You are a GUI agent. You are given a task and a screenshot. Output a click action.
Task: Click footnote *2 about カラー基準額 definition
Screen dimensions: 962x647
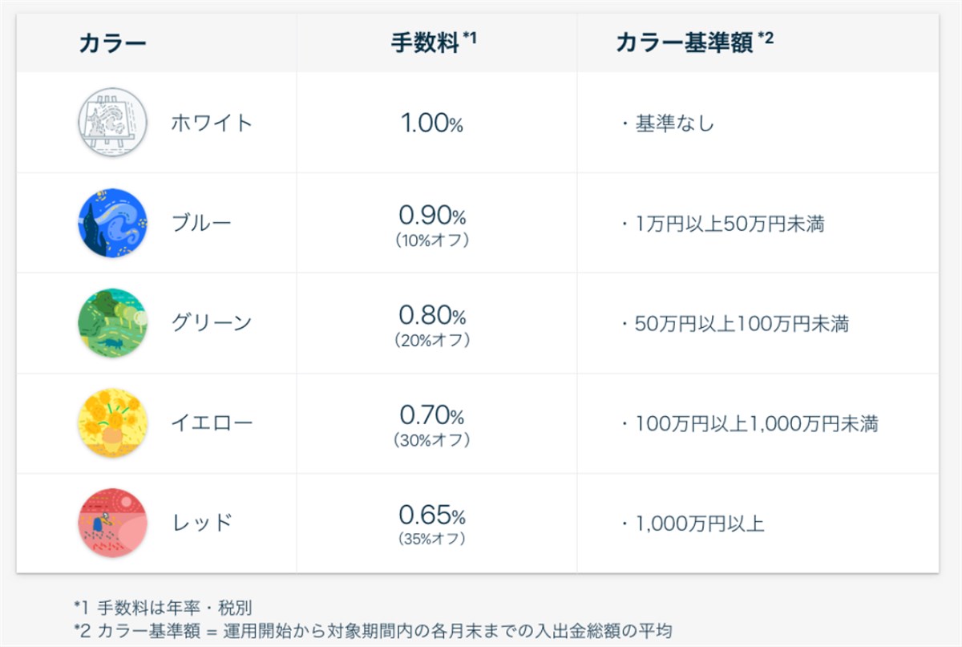click(377, 629)
